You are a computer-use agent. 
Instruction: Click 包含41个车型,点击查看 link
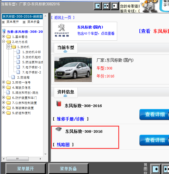[96, 33]
